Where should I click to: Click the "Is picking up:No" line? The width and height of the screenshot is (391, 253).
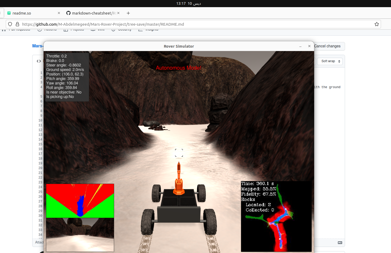60,97
